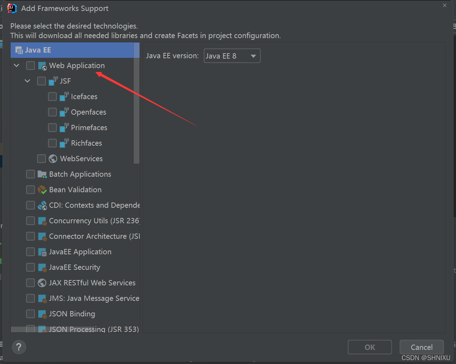Viewport: 456px width, 364px height.
Task: Click the Icefaces icon
Action: (64, 97)
